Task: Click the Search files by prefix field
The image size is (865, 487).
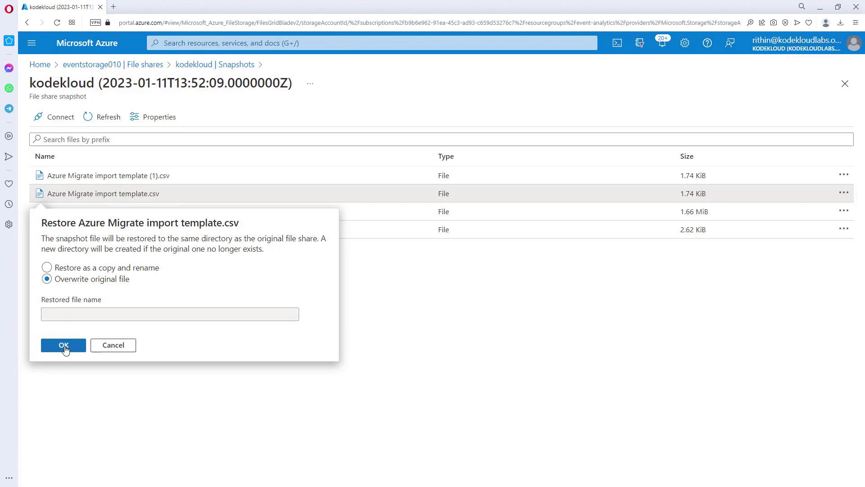Action: tap(442, 139)
